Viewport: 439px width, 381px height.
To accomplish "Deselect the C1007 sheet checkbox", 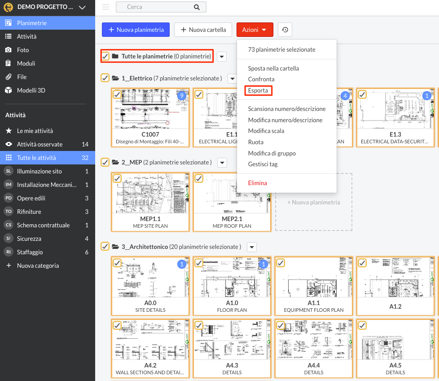I will 117,94.
